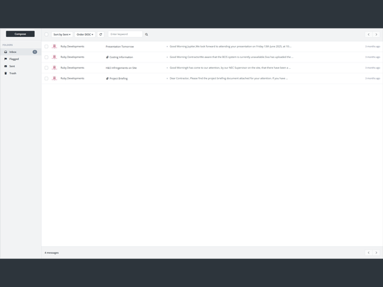Screen dimensions: 383x287
Task: Expand the Sort by Sent dropdown
Action: coord(62,34)
